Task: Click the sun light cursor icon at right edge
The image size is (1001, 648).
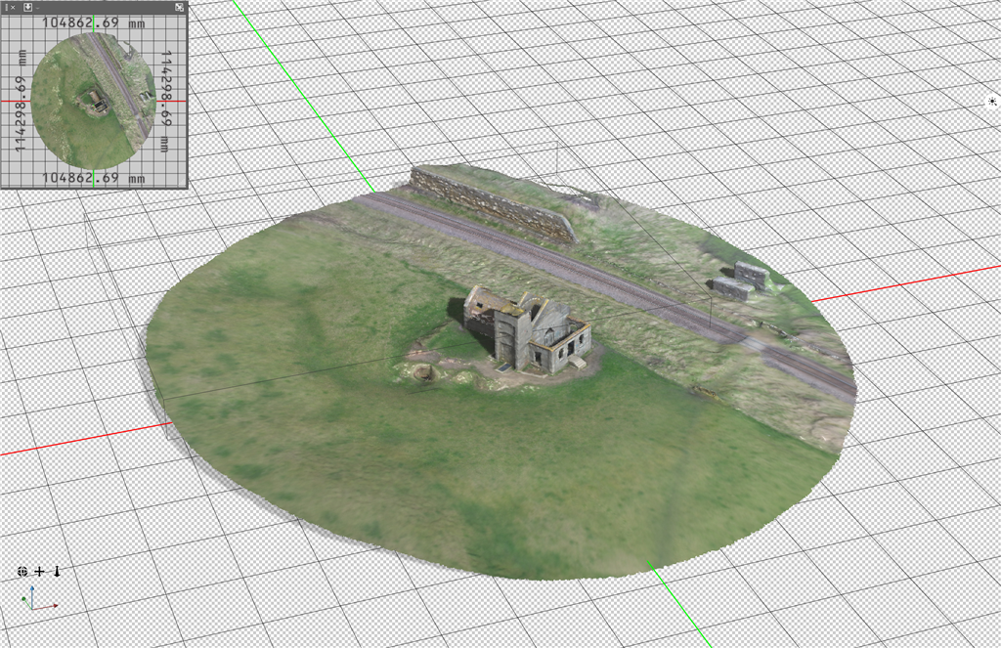Action: (x=993, y=102)
